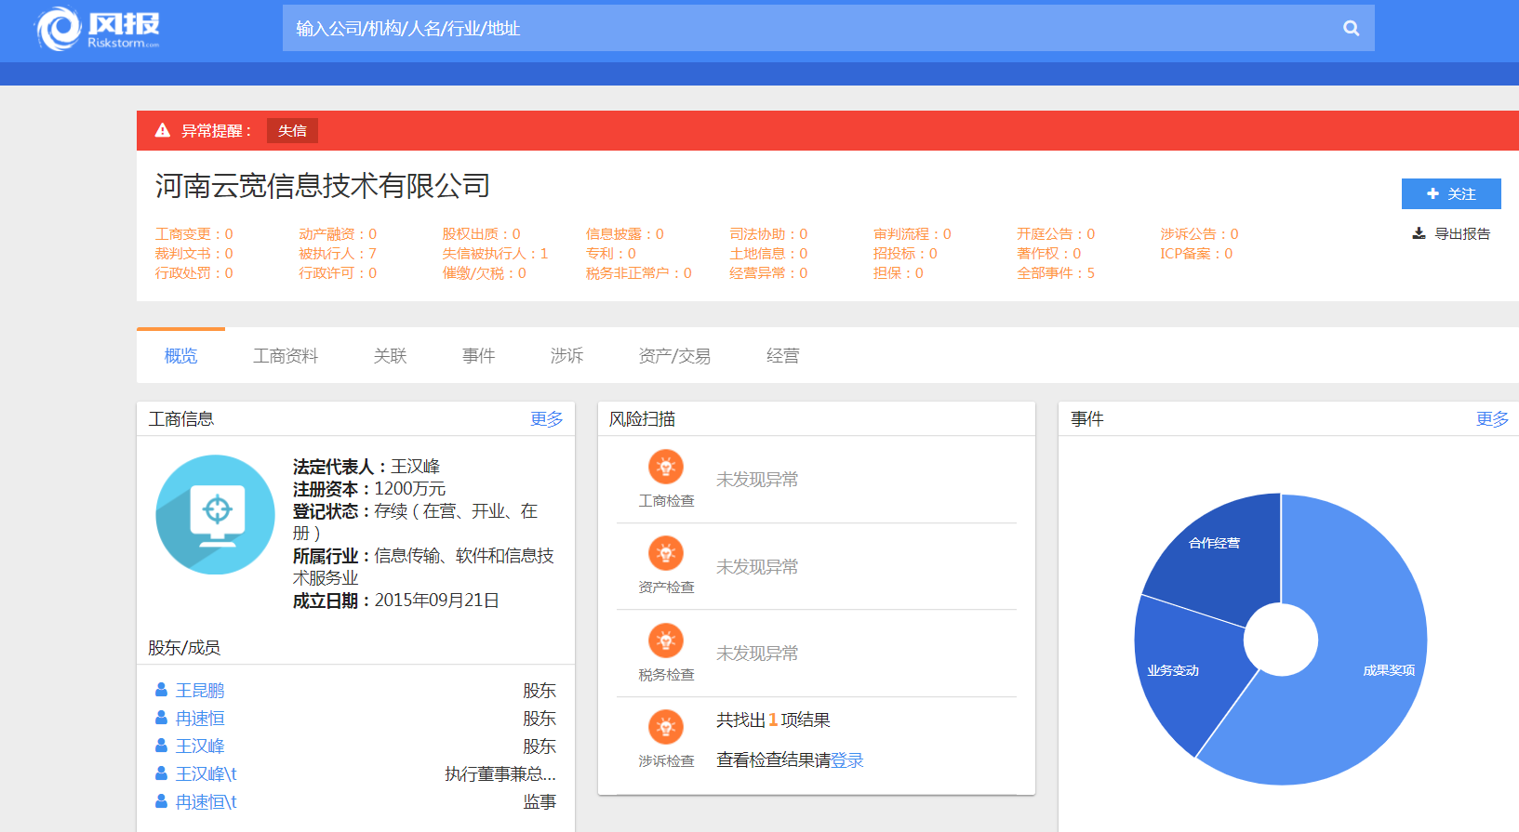Click 专利：0 statistic
The width and height of the screenshot is (1519, 832).
pyautogui.click(x=611, y=254)
